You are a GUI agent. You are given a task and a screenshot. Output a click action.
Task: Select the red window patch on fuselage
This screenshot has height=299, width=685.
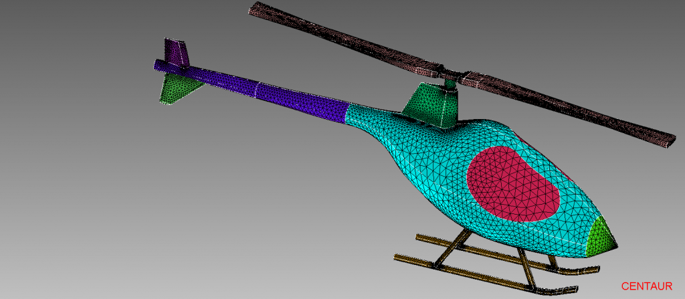tap(513, 183)
